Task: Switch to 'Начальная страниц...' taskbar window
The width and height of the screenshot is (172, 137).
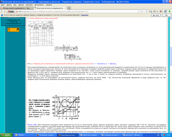Action: click(46, 135)
